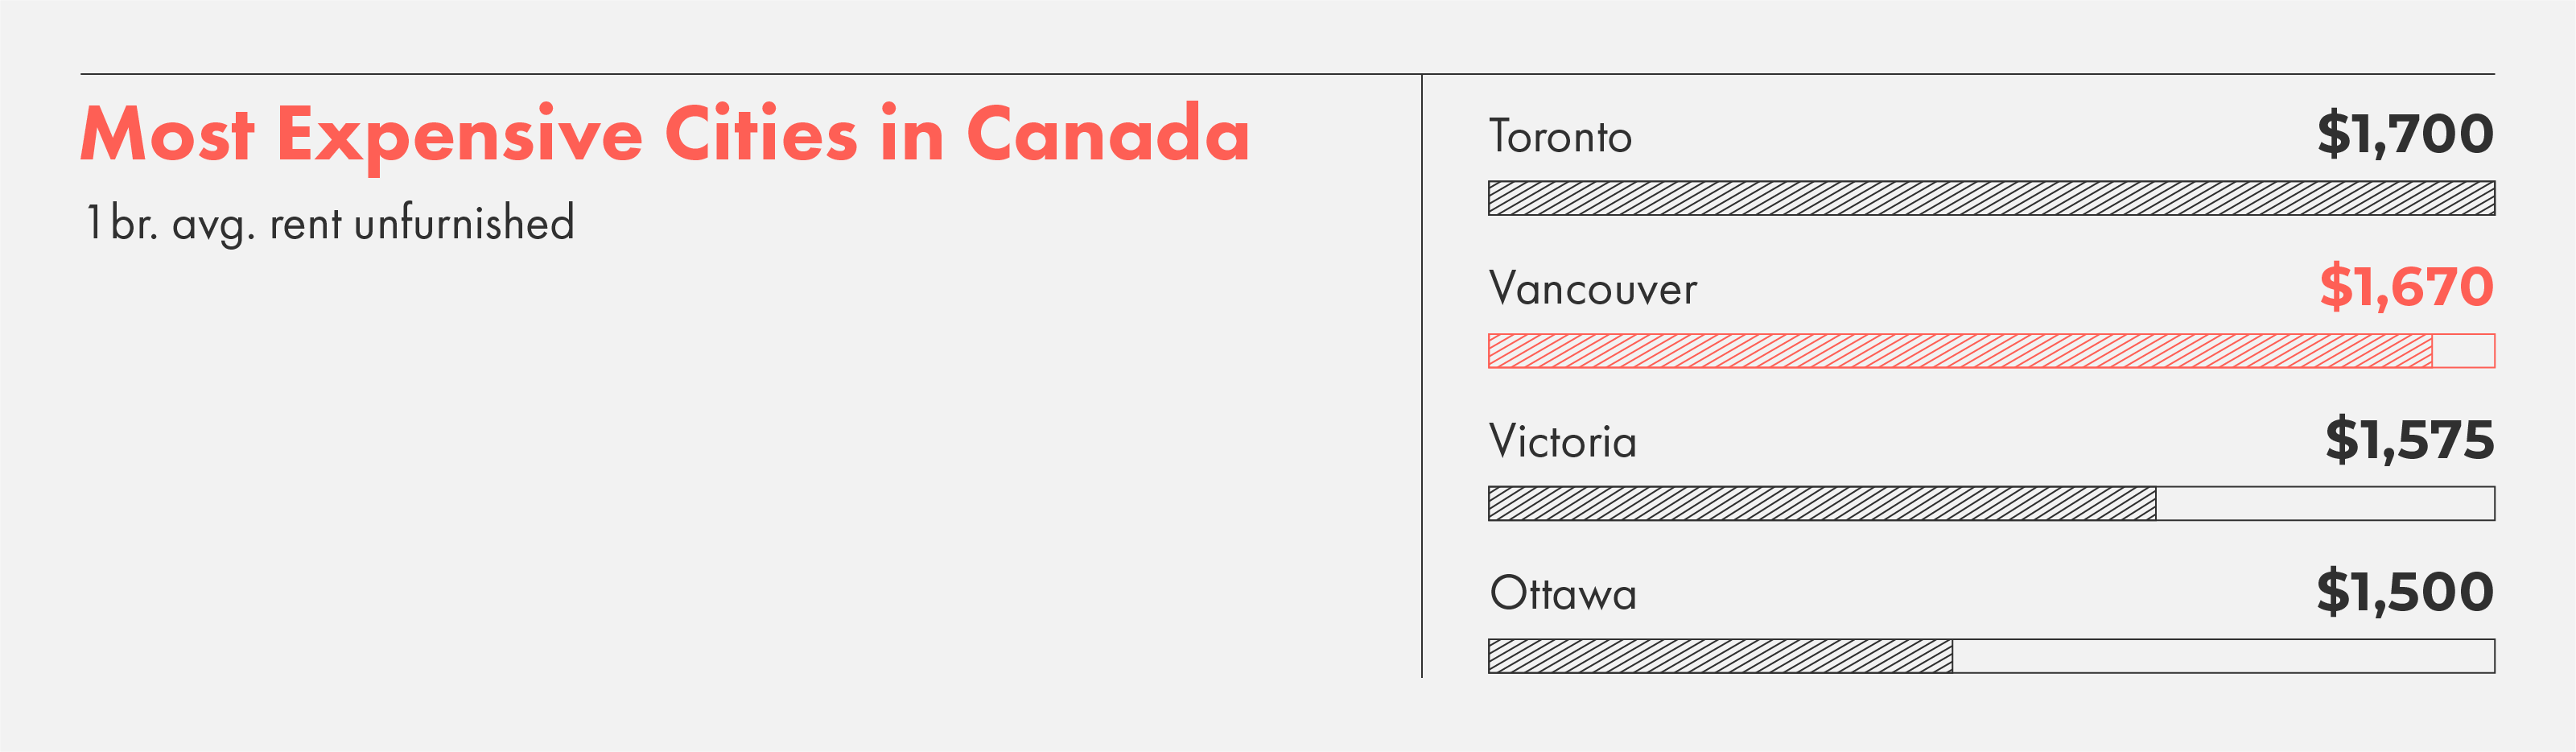This screenshot has width=2576, height=752.
Task: Select the Ottawa hatched bar fill
Action: point(1720,656)
